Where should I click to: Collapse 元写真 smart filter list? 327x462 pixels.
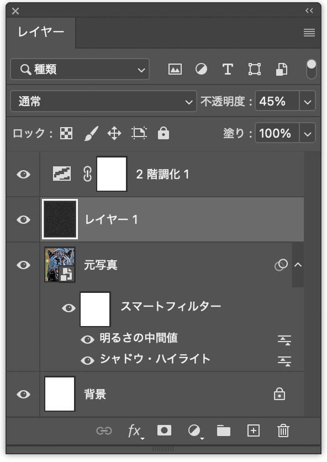click(298, 265)
